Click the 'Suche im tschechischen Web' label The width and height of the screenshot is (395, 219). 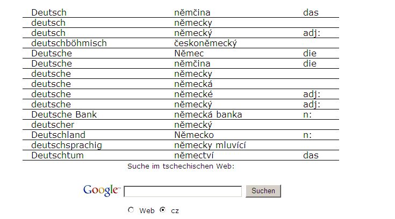tap(181, 166)
